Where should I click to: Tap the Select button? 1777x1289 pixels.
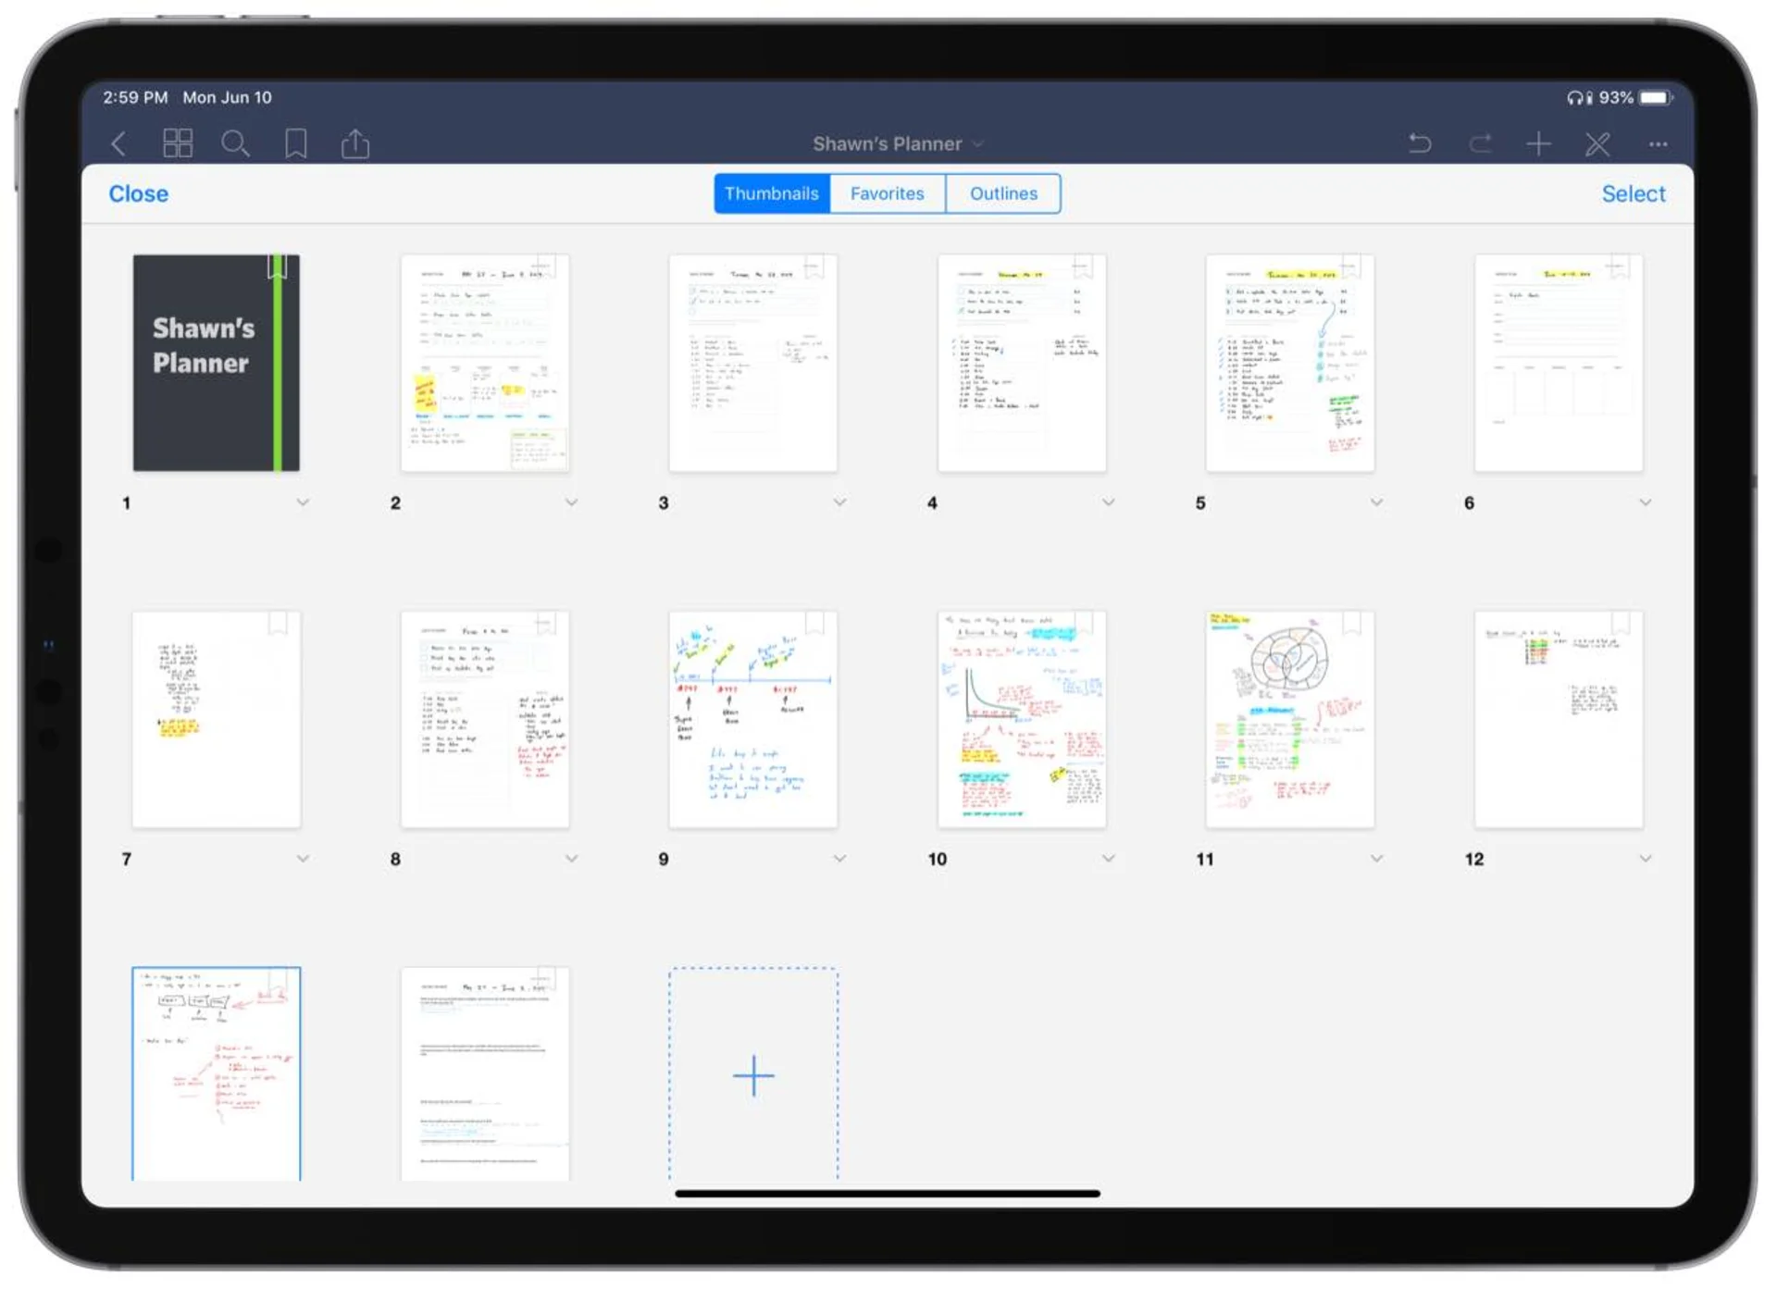point(1634,193)
